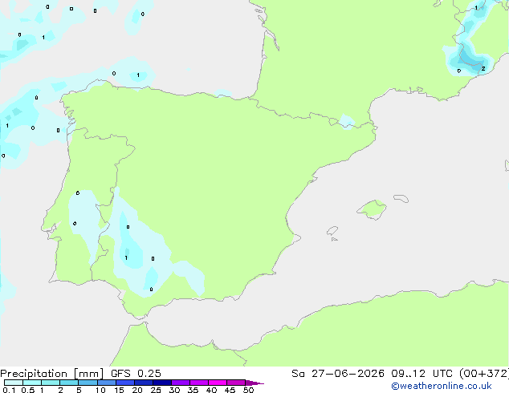The height and width of the screenshot is (393, 509).
Task: Click the arrow tip above 50 mm
Action: coord(254,383)
